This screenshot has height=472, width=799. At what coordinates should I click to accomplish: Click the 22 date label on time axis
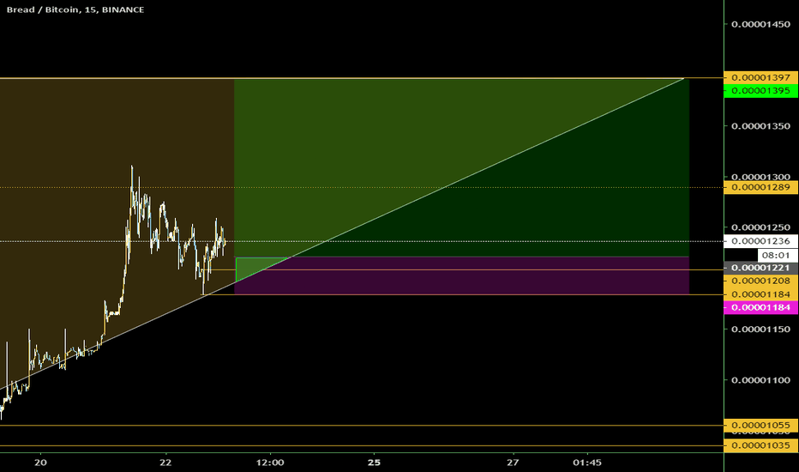[x=165, y=463]
